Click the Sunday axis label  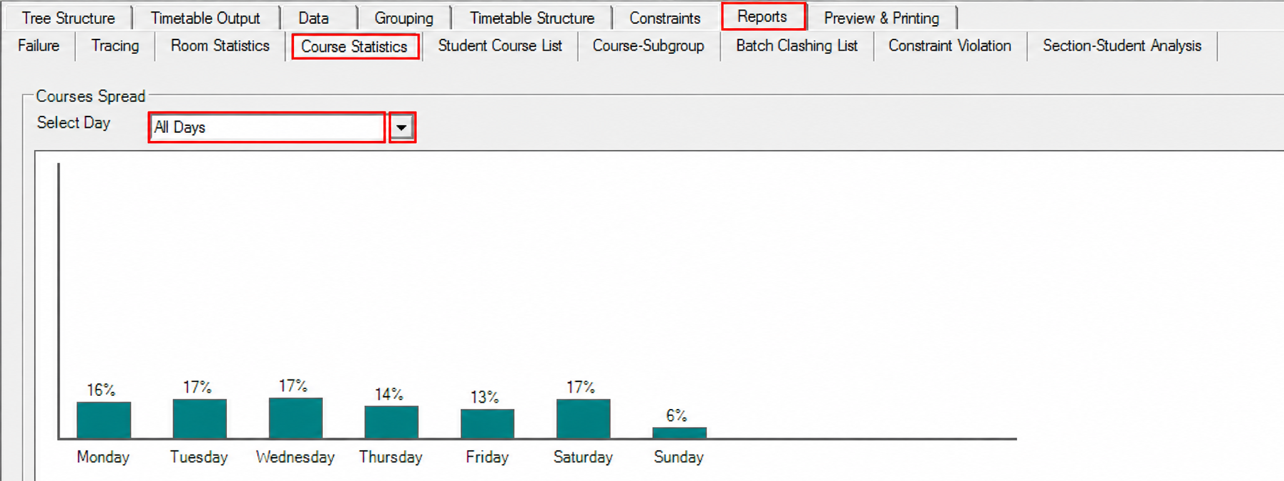point(678,457)
